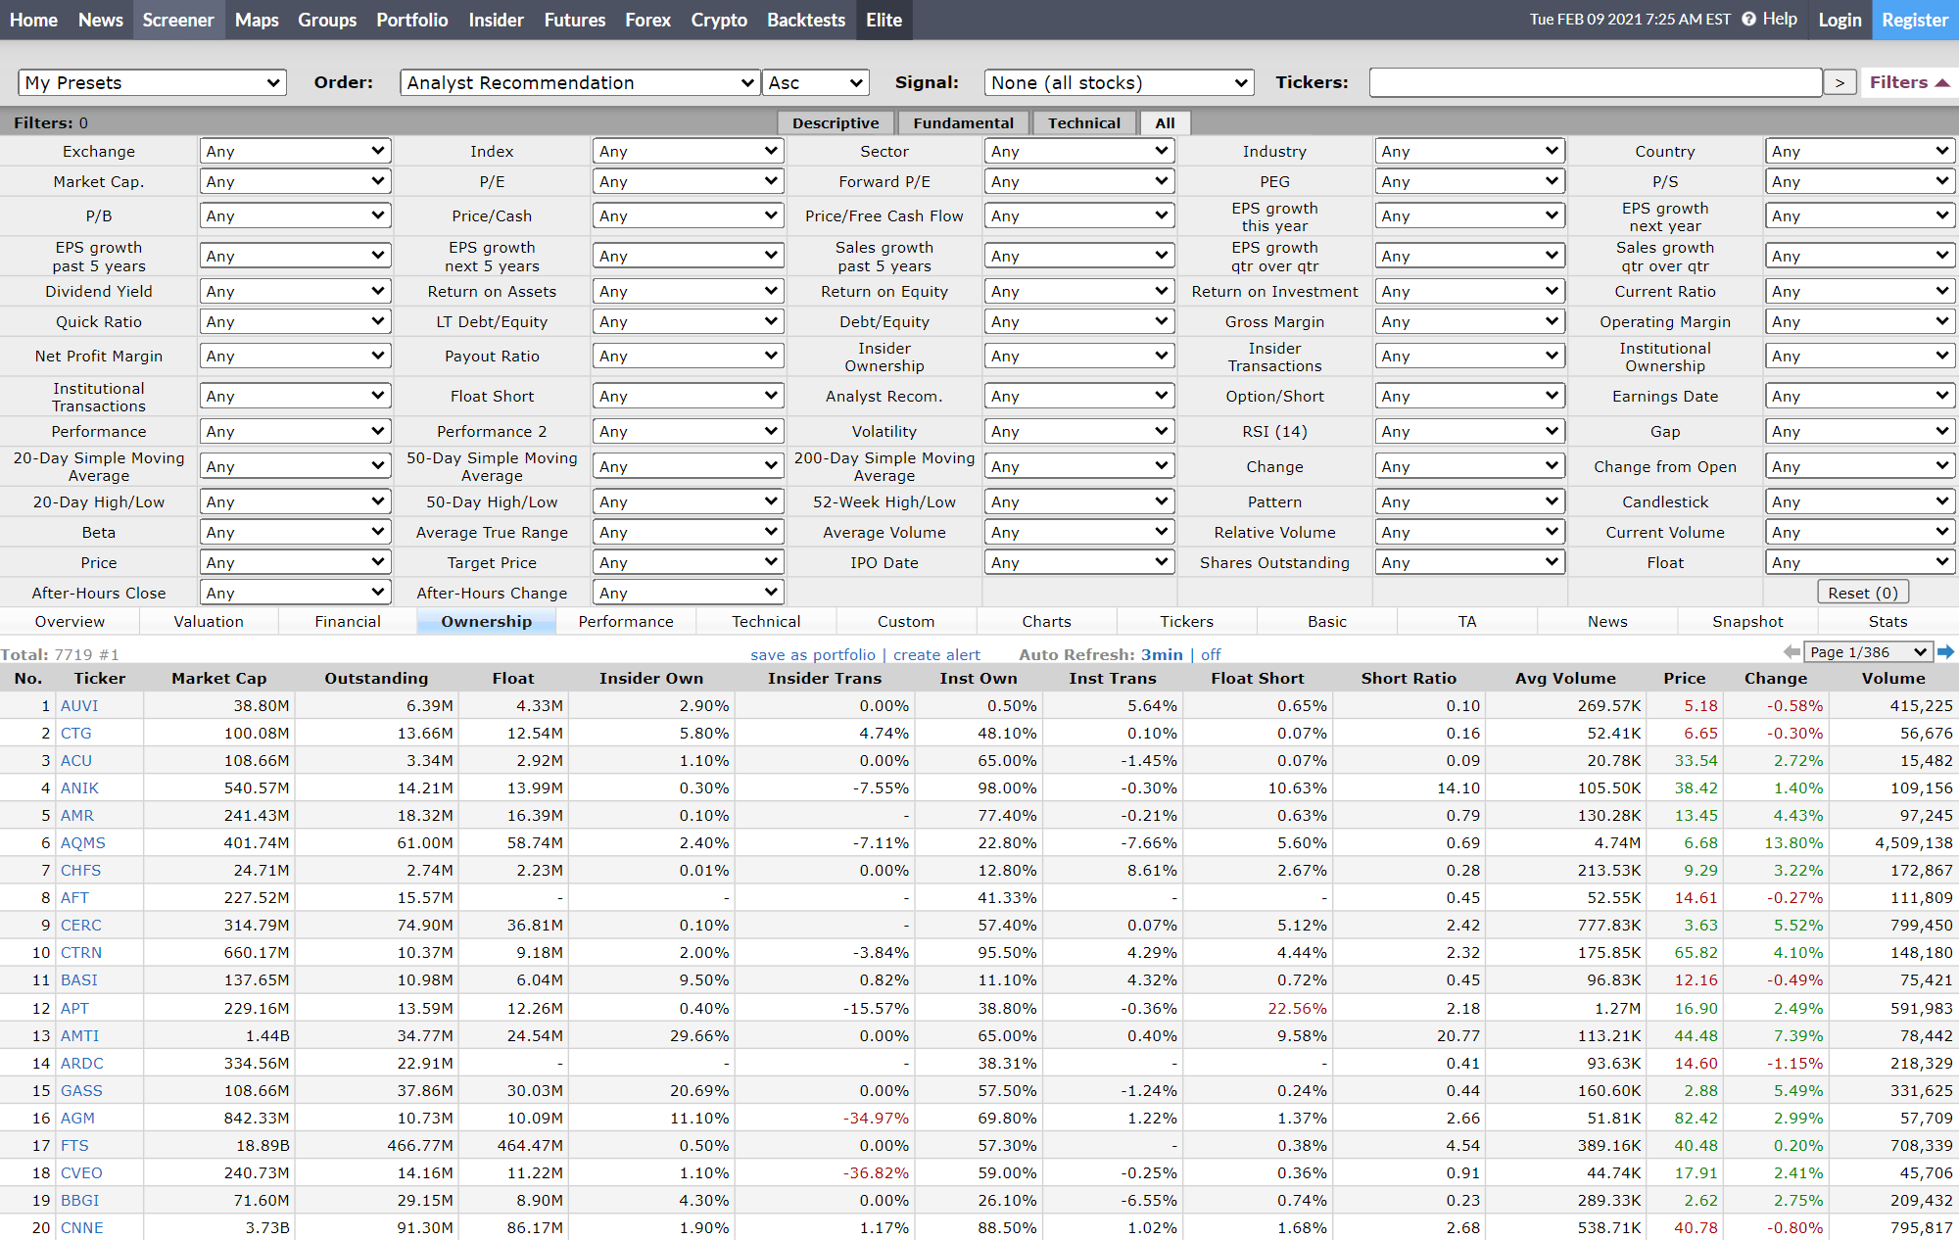Click the Futures navigation icon

[x=575, y=20]
